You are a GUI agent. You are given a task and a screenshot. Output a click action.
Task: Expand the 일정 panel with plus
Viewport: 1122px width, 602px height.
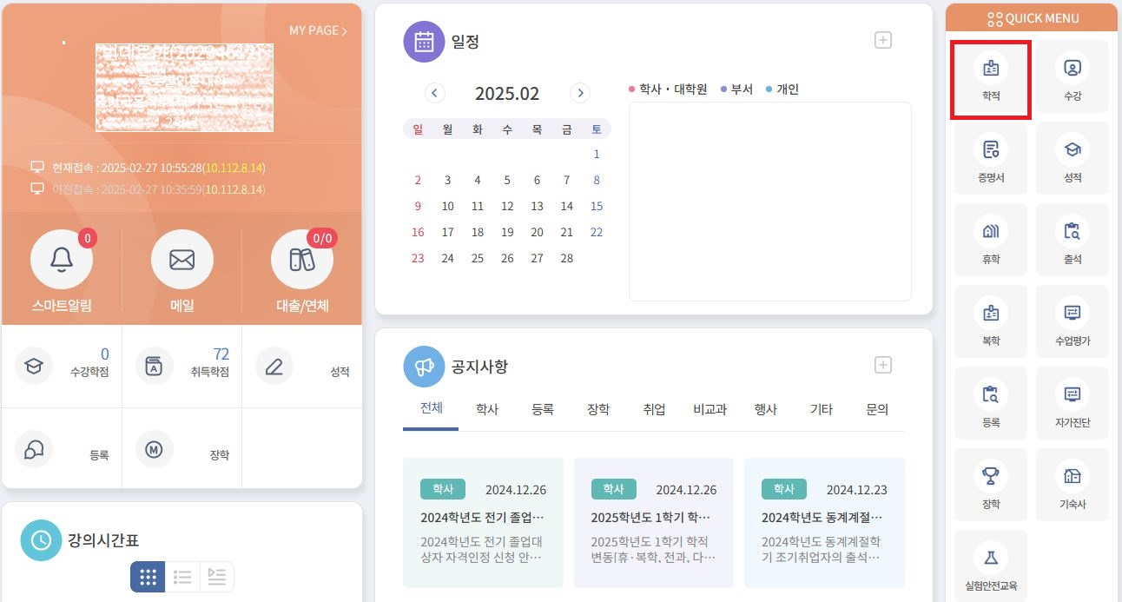click(883, 40)
